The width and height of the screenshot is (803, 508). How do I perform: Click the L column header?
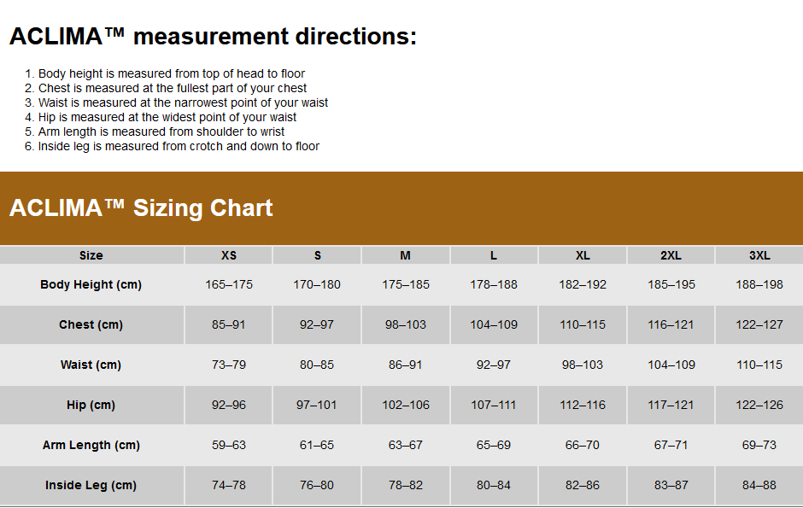click(x=494, y=255)
